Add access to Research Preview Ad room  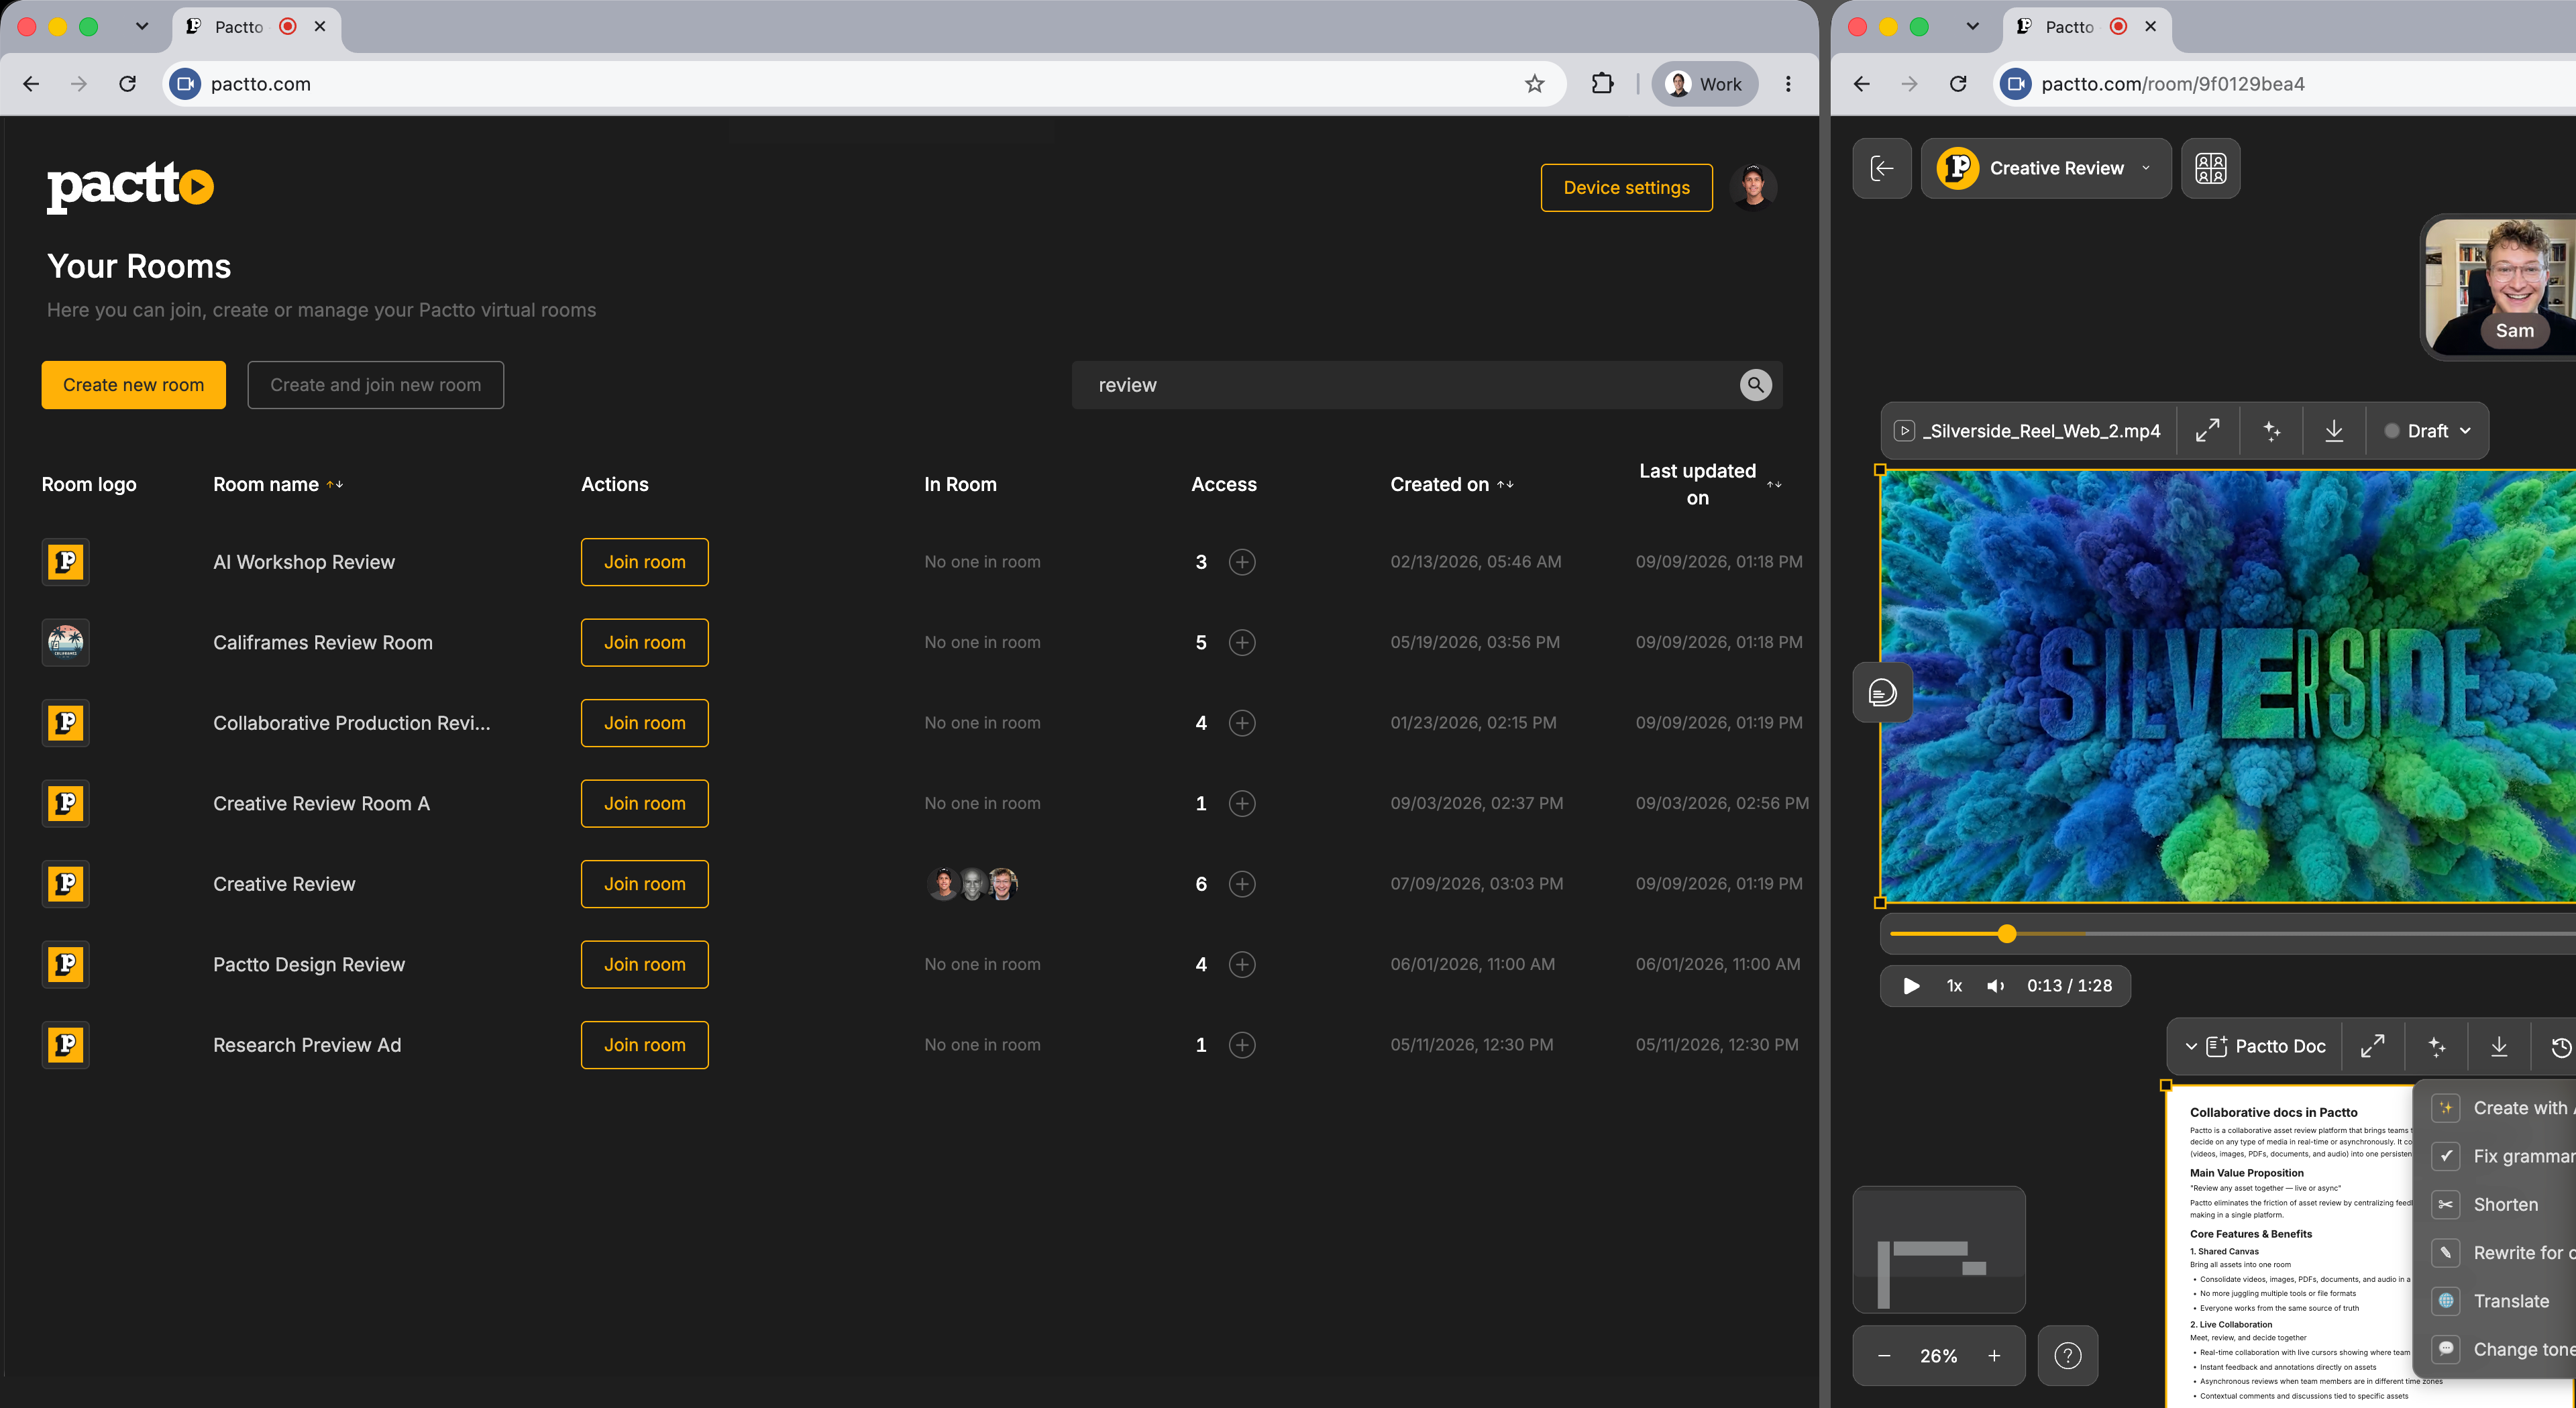1242,1045
